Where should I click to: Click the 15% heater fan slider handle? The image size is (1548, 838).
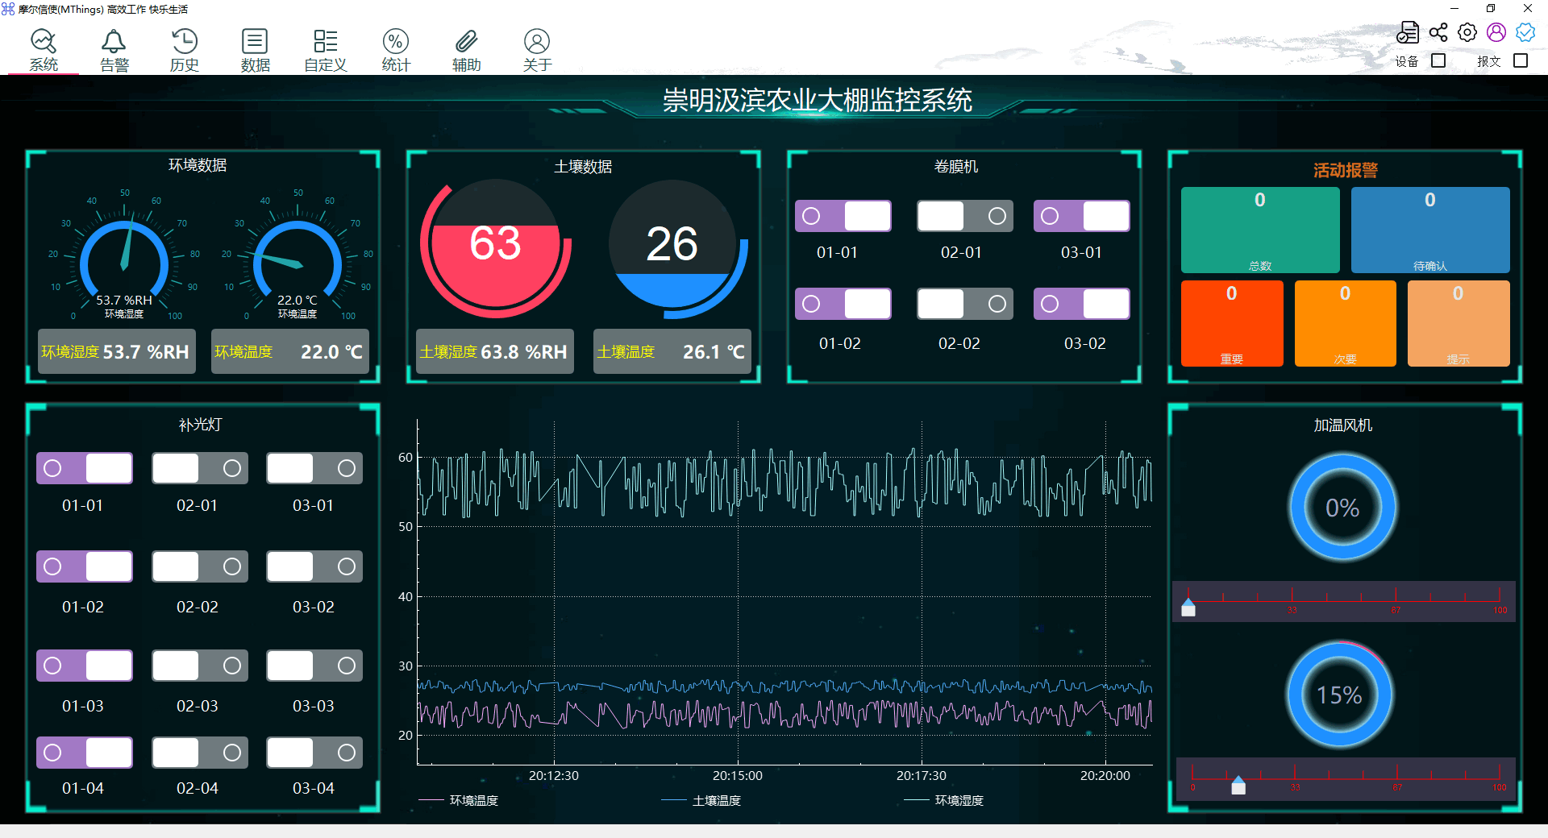pyautogui.click(x=1238, y=785)
